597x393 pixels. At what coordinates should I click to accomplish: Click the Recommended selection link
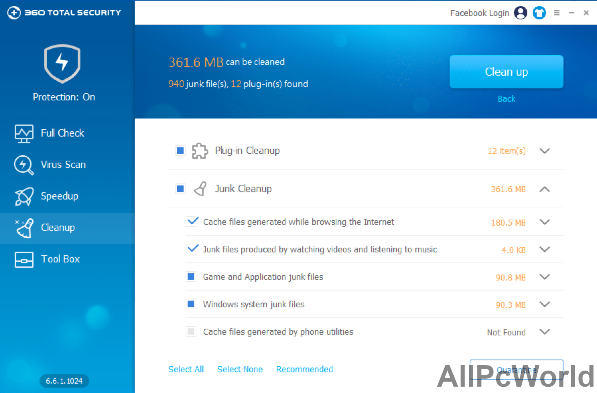(x=304, y=369)
